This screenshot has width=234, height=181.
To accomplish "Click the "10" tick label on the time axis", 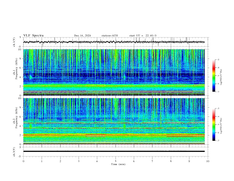I will point(208,161).
